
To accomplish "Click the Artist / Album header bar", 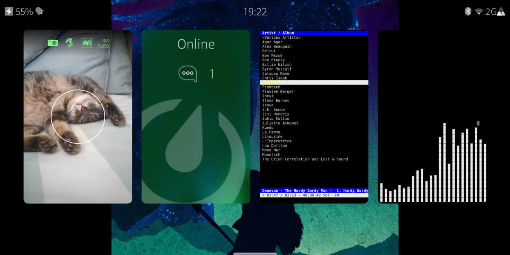I will coord(314,33).
